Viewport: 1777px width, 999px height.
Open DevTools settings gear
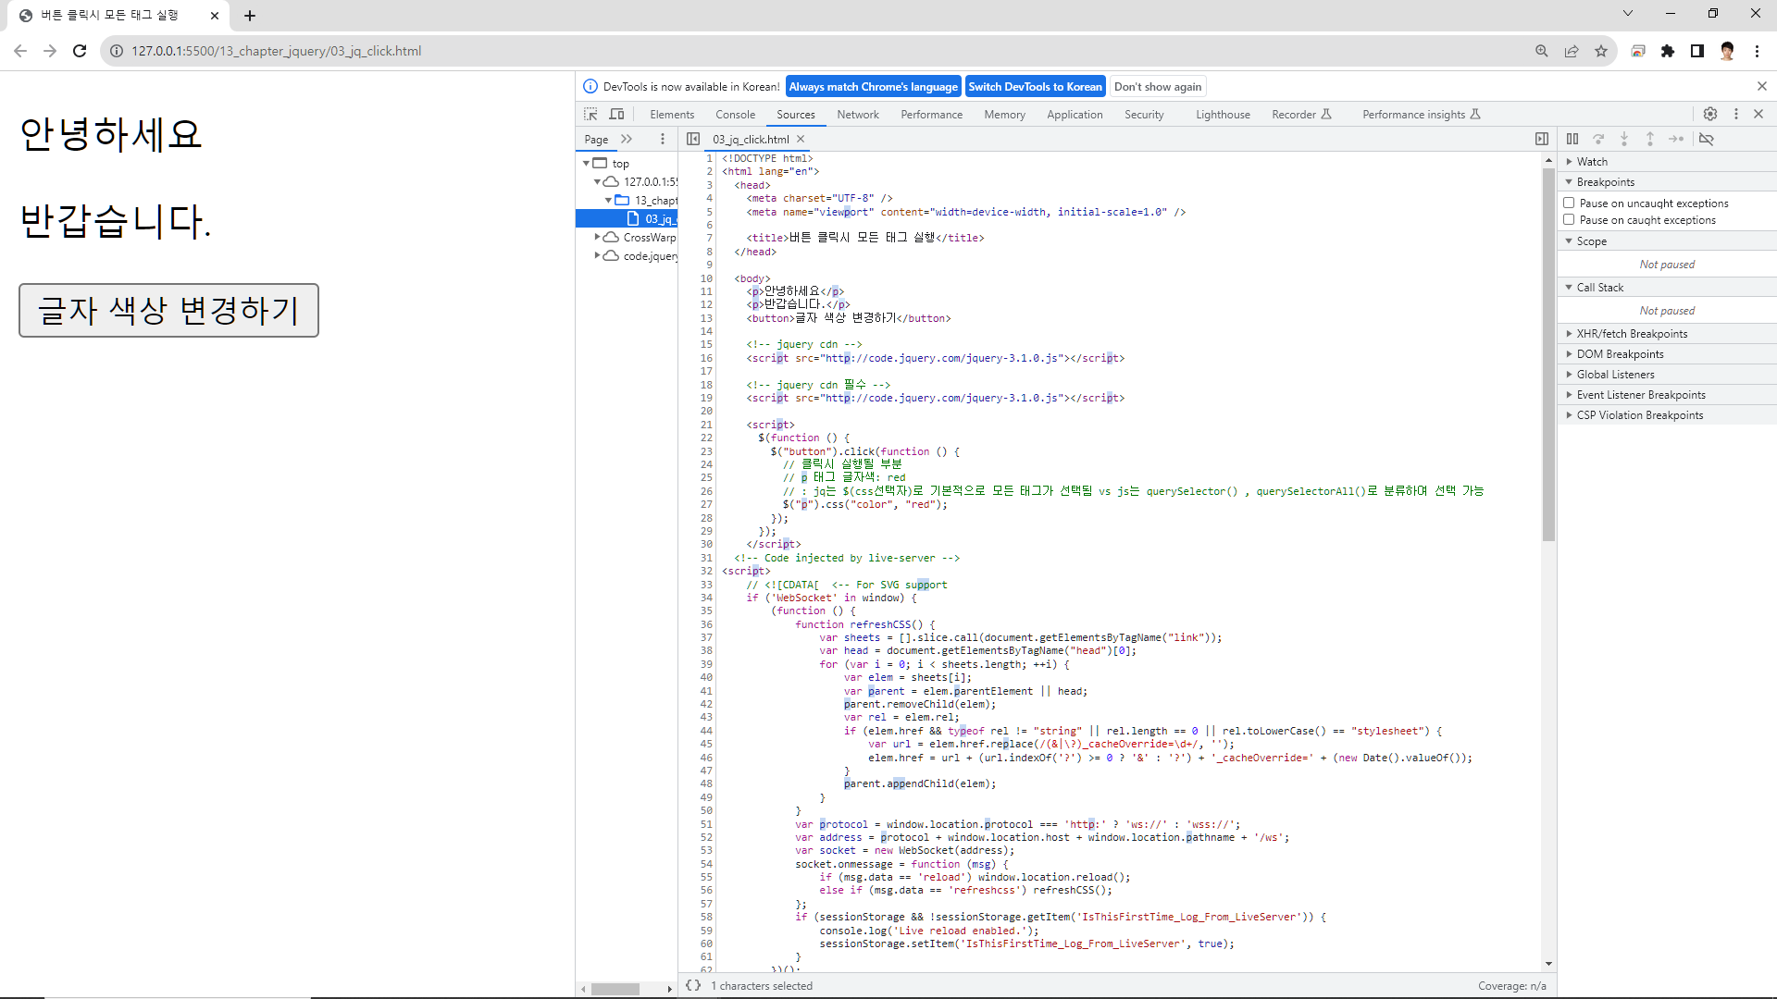pos(1710,114)
